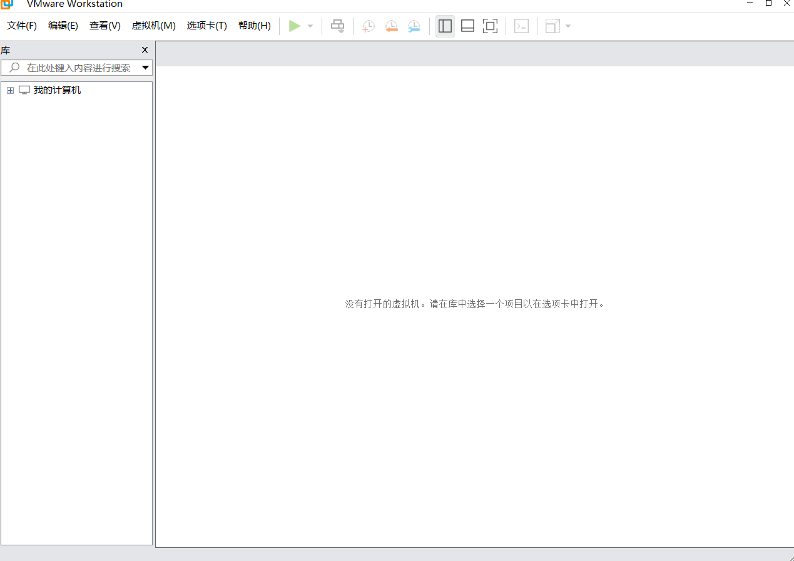Click the monitor icon beside 我的计算机

point(24,90)
